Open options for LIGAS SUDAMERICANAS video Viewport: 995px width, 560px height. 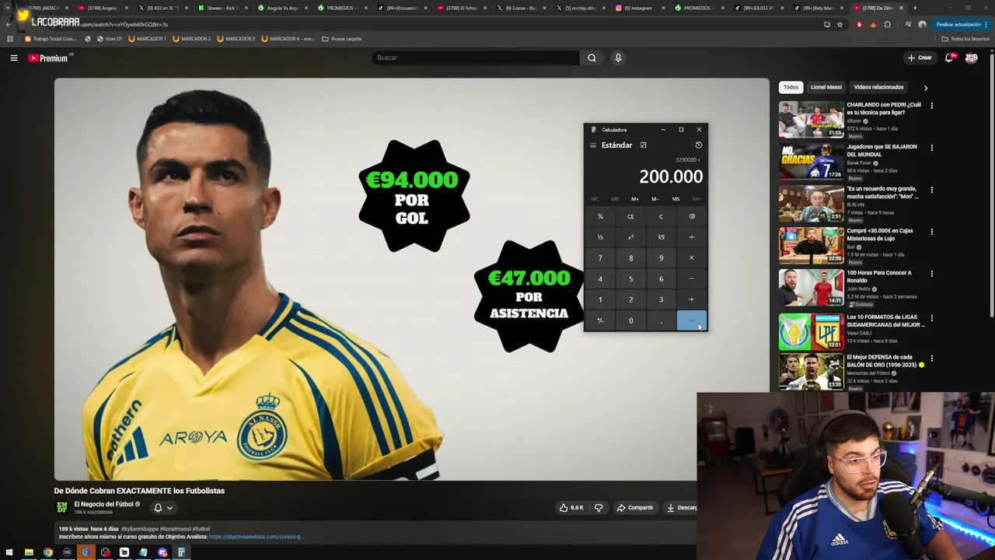pyautogui.click(x=931, y=318)
